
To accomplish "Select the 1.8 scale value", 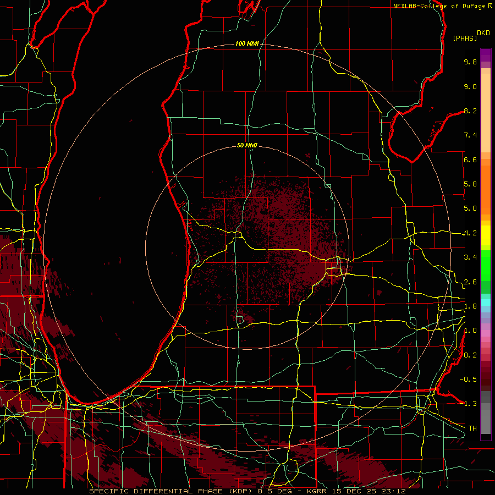I will [470, 306].
